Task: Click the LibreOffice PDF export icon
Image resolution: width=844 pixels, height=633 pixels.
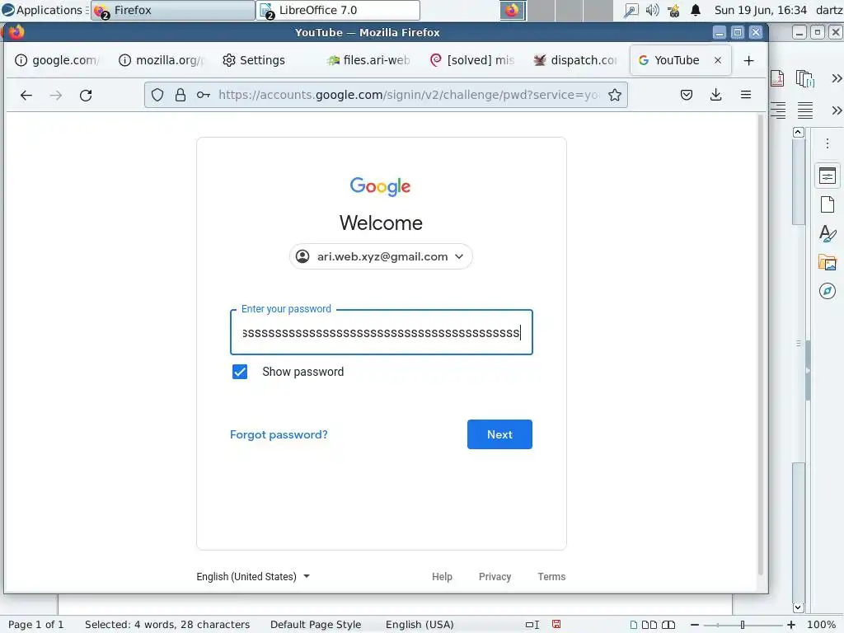Action: click(777, 78)
